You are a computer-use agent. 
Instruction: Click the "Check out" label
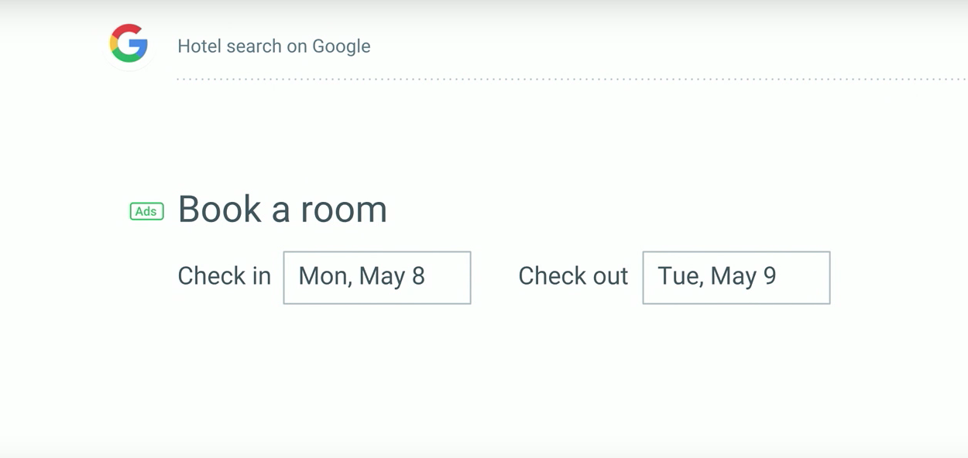(572, 276)
